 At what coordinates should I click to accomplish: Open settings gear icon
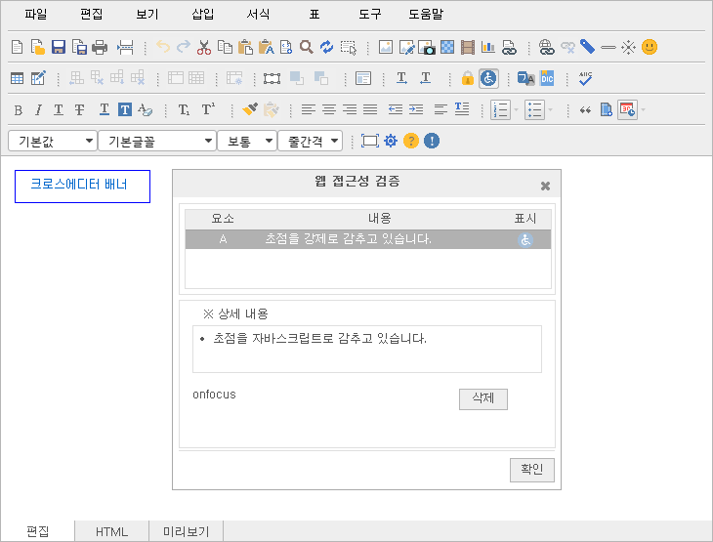(391, 141)
